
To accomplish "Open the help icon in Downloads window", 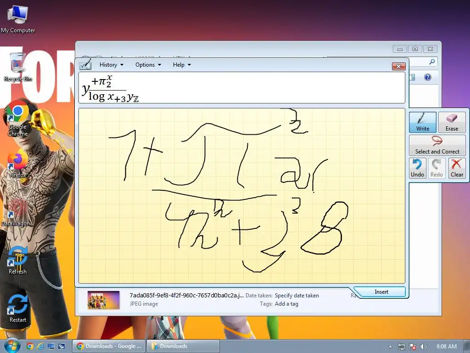I will [428, 77].
